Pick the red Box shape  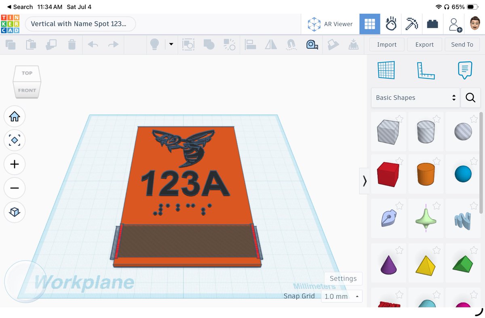click(x=388, y=174)
